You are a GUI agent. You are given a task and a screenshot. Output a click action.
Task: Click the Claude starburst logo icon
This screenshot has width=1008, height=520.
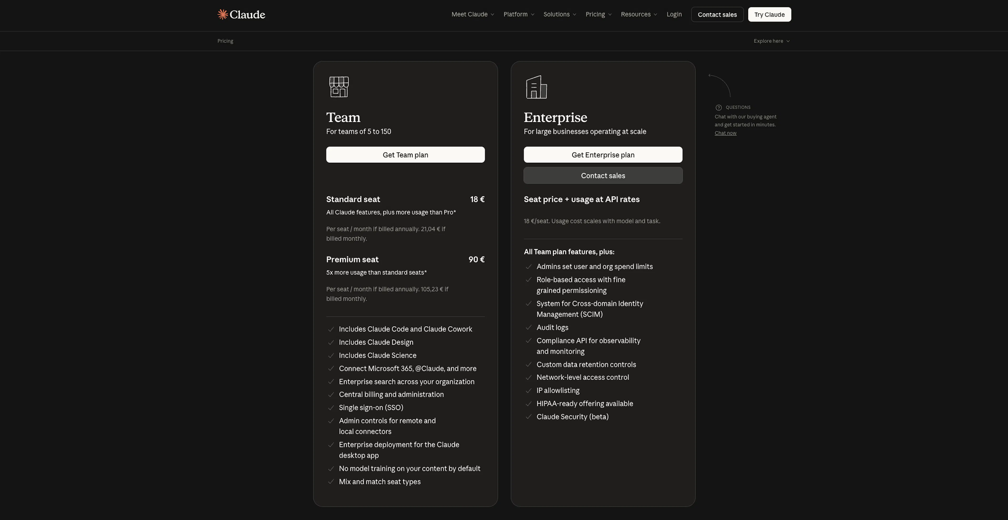[223, 14]
